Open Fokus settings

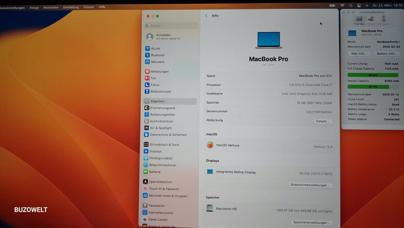[x=152, y=85]
